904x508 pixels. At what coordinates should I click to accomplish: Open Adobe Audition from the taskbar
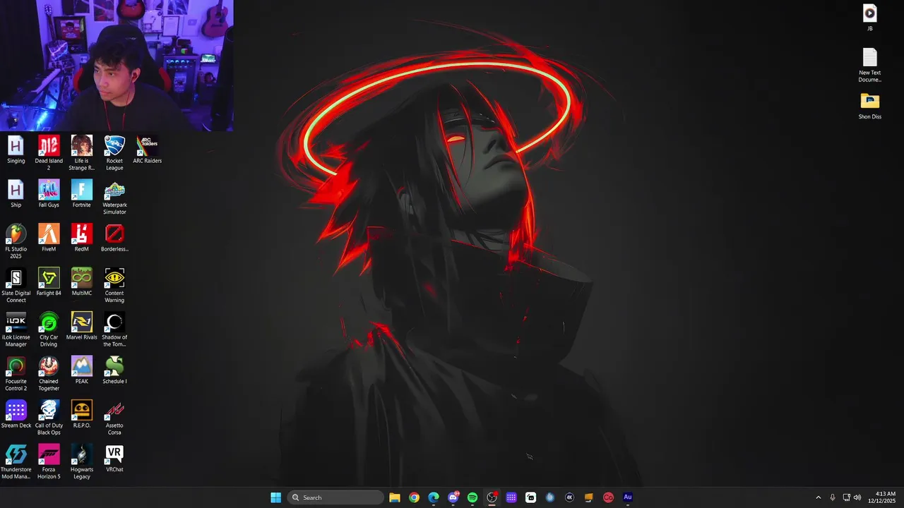(627, 497)
